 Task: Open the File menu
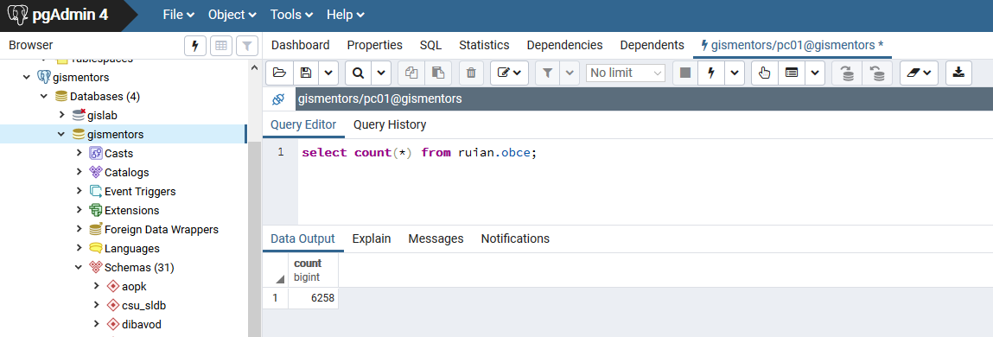[x=179, y=15]
